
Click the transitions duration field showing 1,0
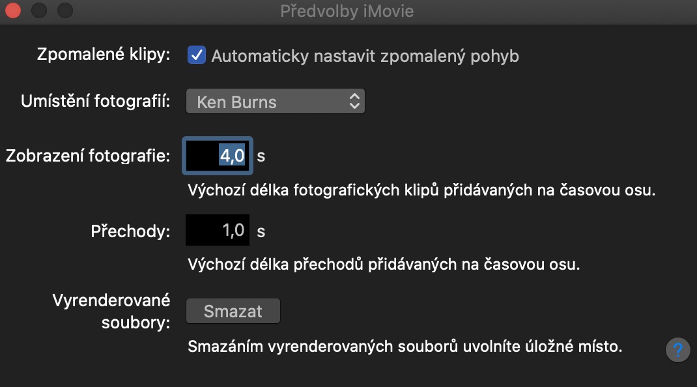pos(218,231)
